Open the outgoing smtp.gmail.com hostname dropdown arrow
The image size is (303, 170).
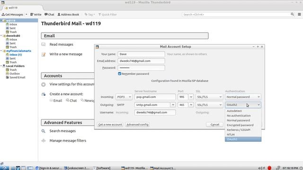click(173, 105)
